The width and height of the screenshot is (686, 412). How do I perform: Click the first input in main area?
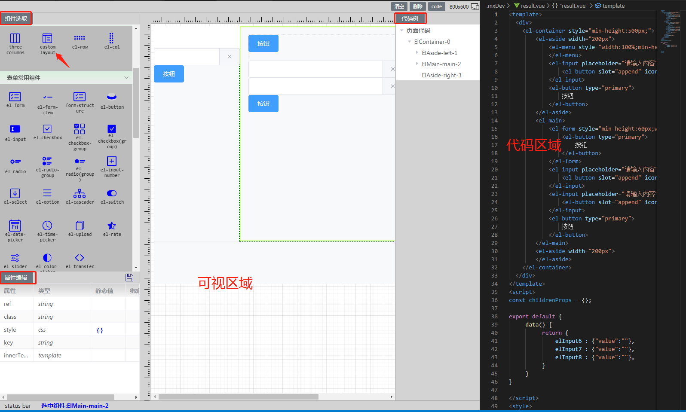(x=315, y=69)
